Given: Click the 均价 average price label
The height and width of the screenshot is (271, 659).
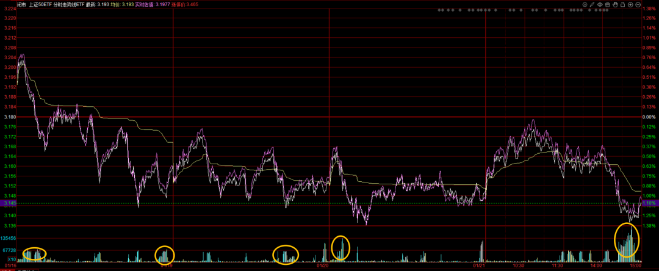Looking at the screenshot, I should (114, 4).
